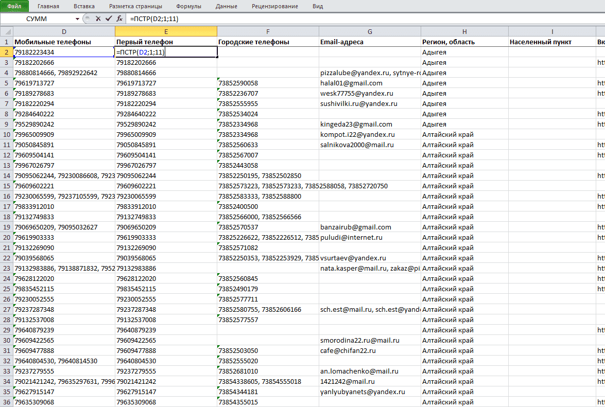
Task: Select column F header
Action: 268,31
